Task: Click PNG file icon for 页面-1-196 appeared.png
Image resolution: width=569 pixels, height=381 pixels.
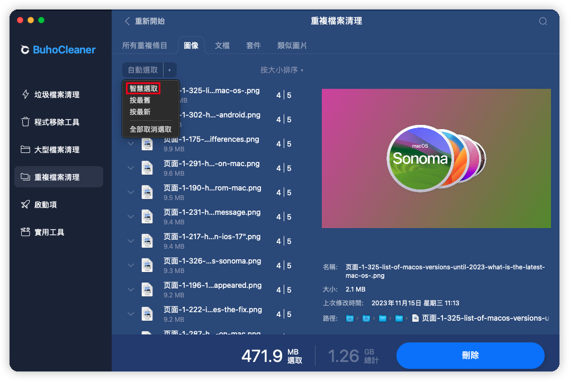Action: (x=147, y=289)
